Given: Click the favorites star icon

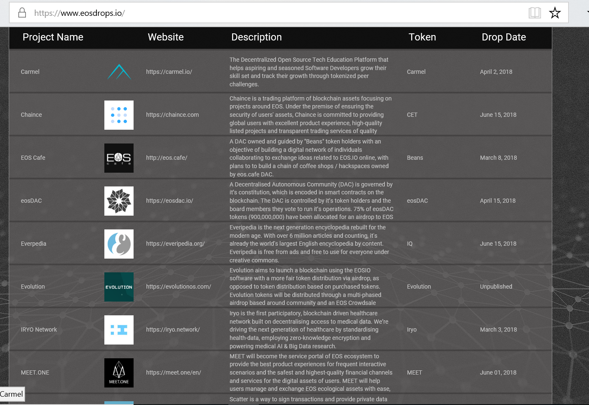Looking at the screenshot, I should point(555,13).
